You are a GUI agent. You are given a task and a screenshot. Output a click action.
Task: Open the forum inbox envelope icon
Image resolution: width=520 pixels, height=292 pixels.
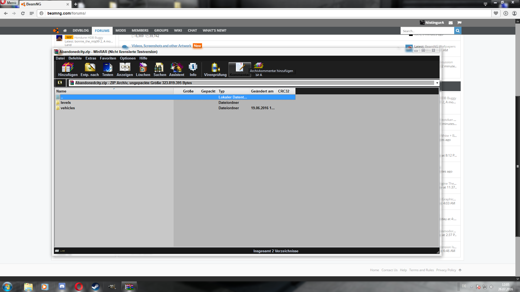point(451,23)
